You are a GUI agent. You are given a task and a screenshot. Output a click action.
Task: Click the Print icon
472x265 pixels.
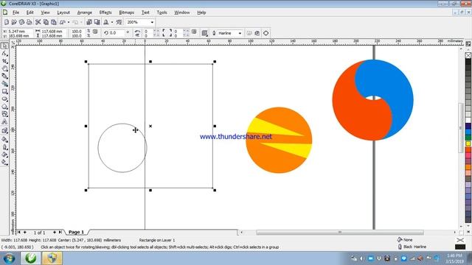pyautogui.click(x=29, y=22)
